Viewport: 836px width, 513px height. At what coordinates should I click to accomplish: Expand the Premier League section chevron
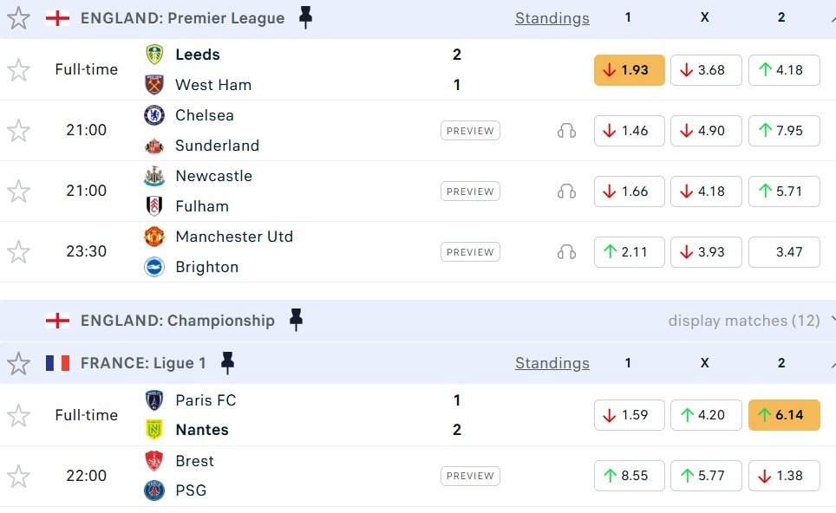832,18
